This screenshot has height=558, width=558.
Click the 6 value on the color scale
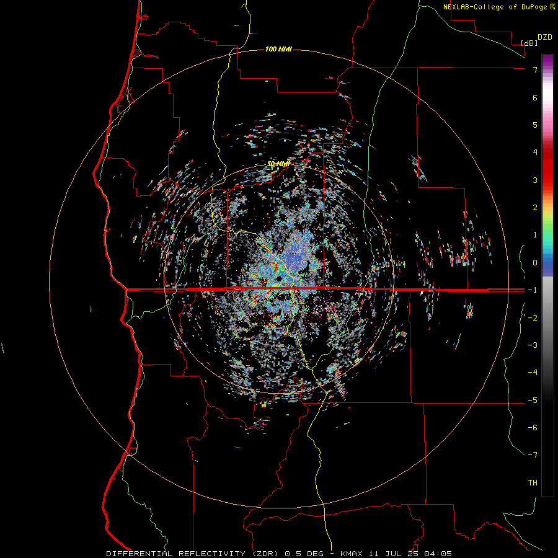tap(535, 97)
